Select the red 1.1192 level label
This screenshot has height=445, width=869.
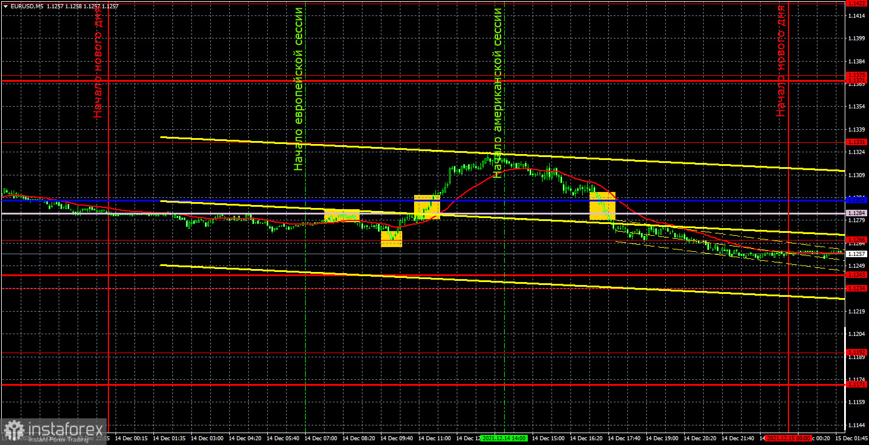[x=856, y=352]
